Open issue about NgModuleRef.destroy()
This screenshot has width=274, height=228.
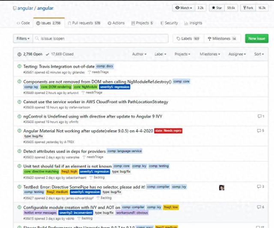[x=97, y=82]
